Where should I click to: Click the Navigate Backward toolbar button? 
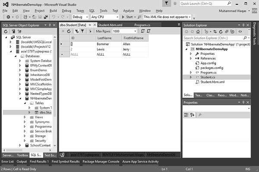8,17
